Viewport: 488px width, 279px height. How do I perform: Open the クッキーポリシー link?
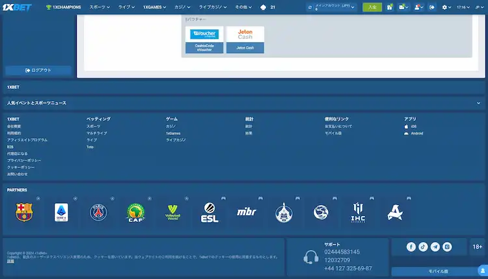tap(21, 167)
